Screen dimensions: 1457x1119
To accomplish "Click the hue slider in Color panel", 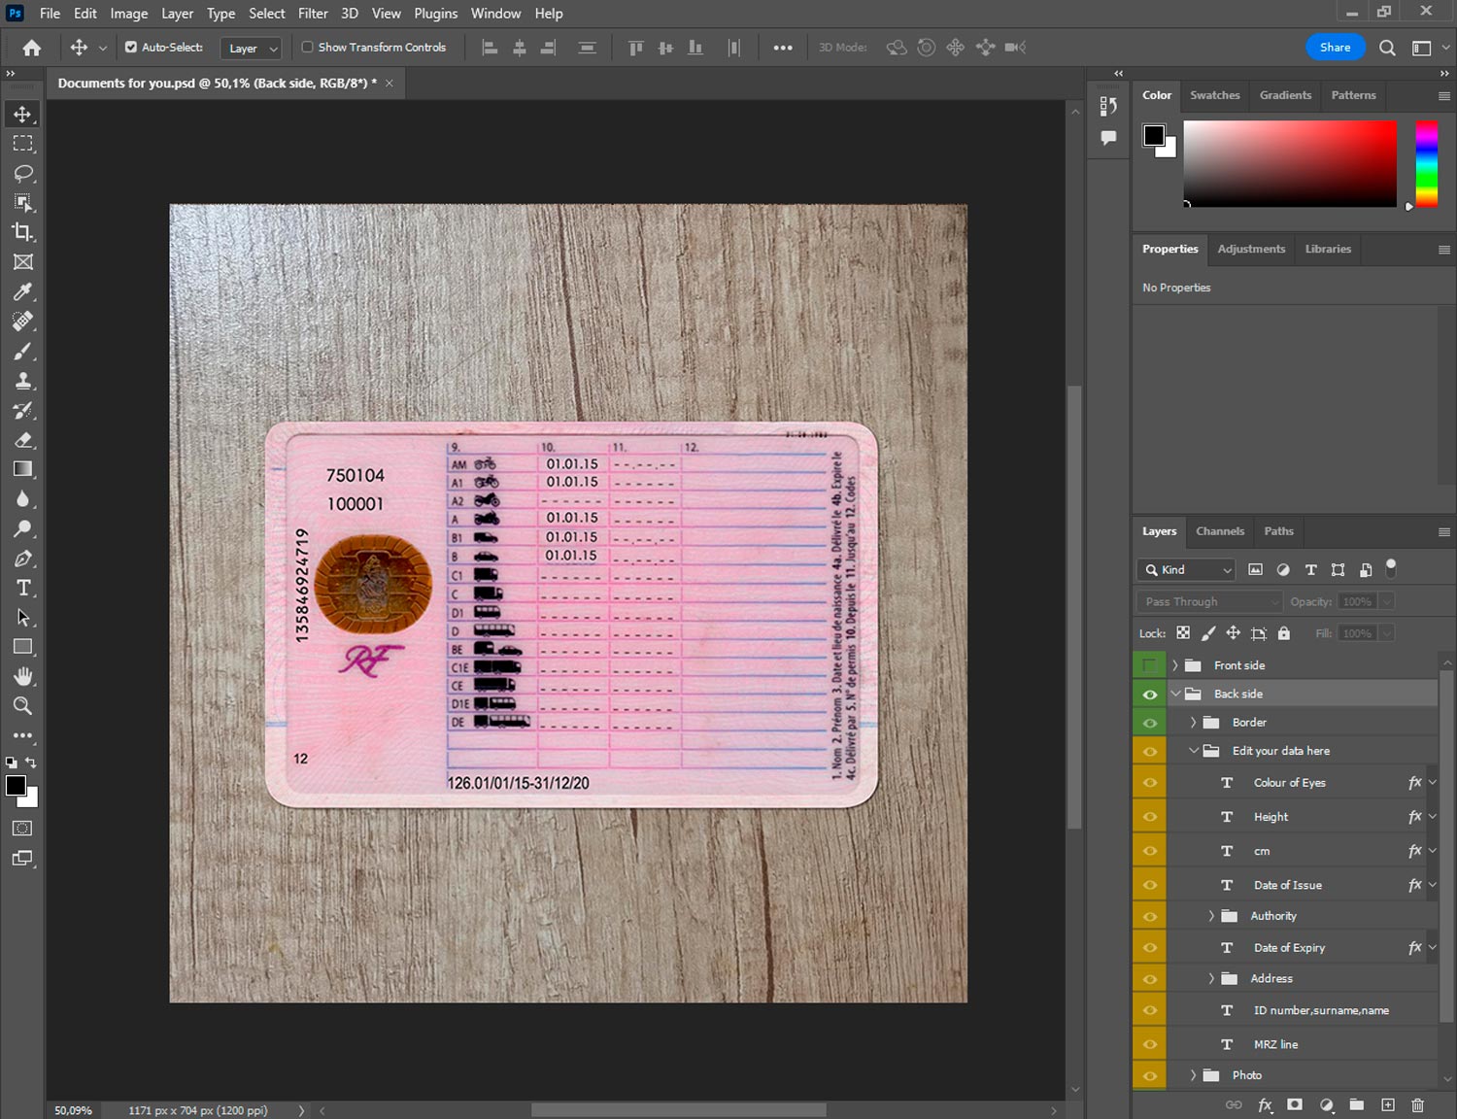I will click(x=1425, y=163).
